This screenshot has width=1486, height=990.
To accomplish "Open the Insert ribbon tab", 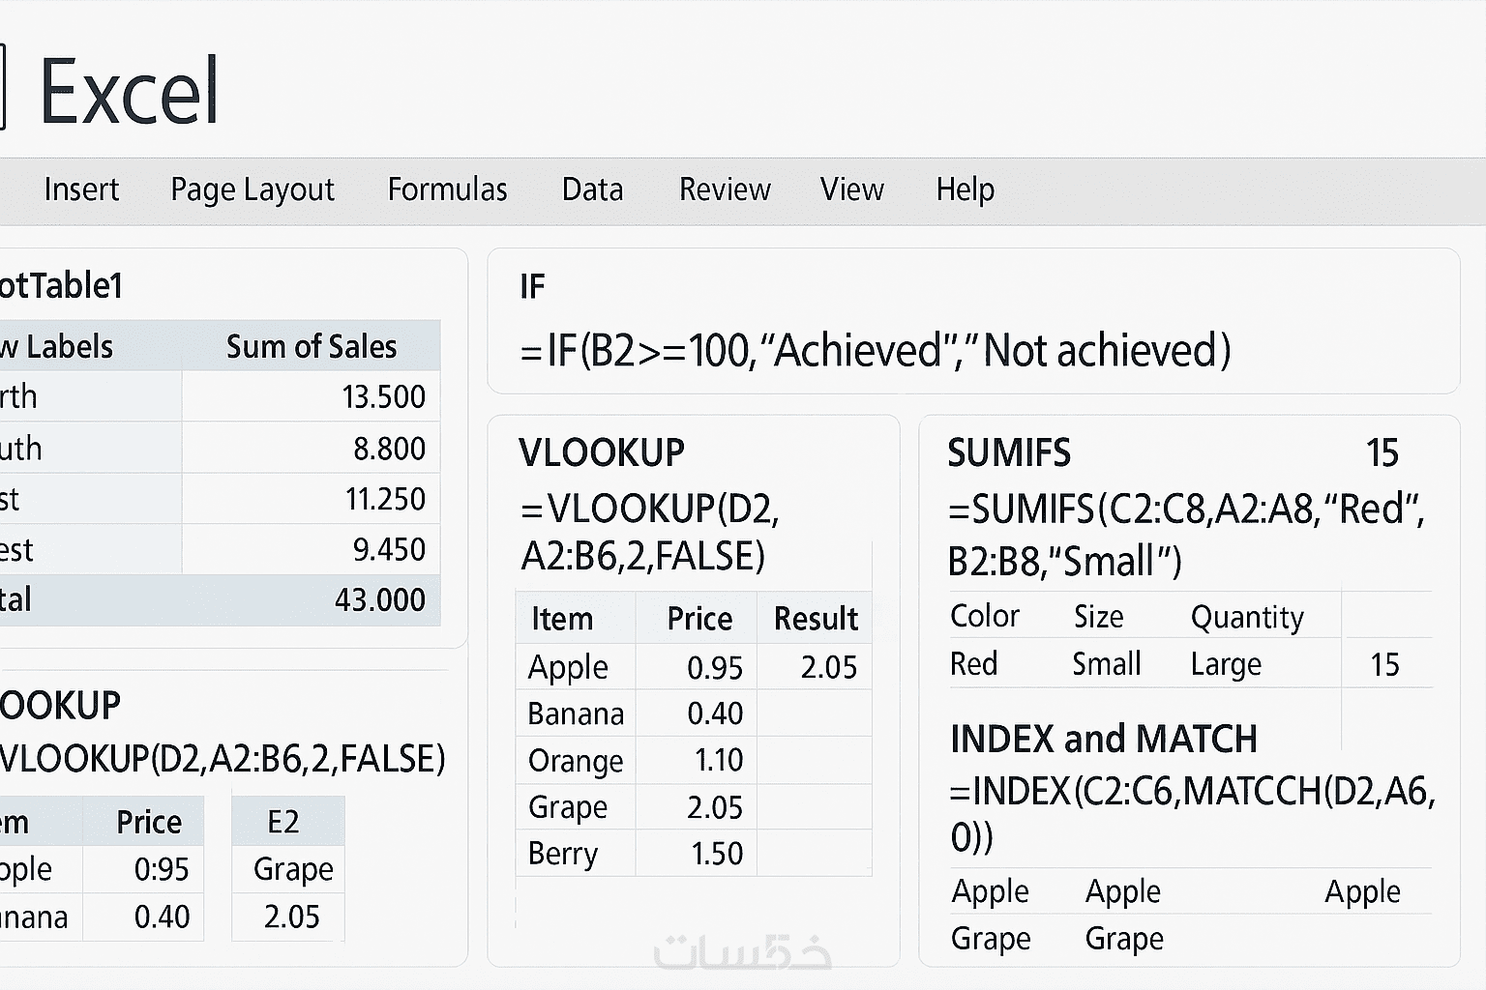I will click(81, 189).
